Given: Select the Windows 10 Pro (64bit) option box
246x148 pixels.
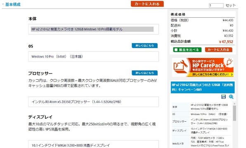Looking at the screenshot, I should point(93,57).
